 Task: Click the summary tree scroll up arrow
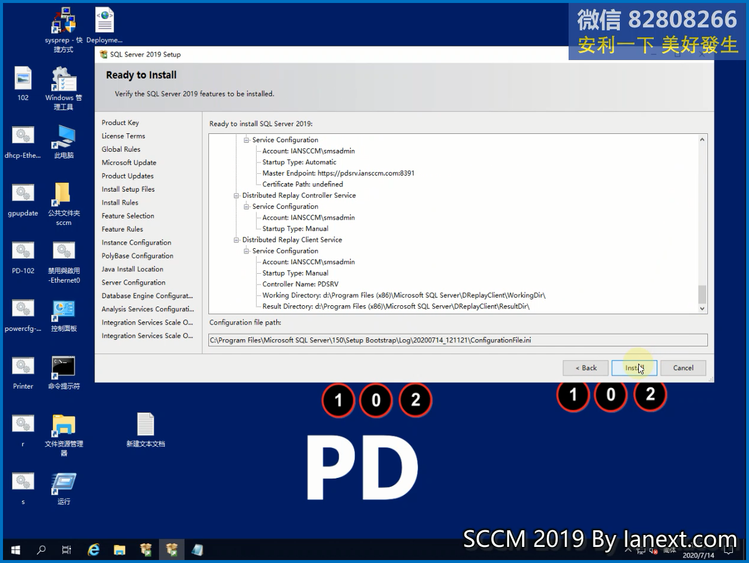pos(702,140)
